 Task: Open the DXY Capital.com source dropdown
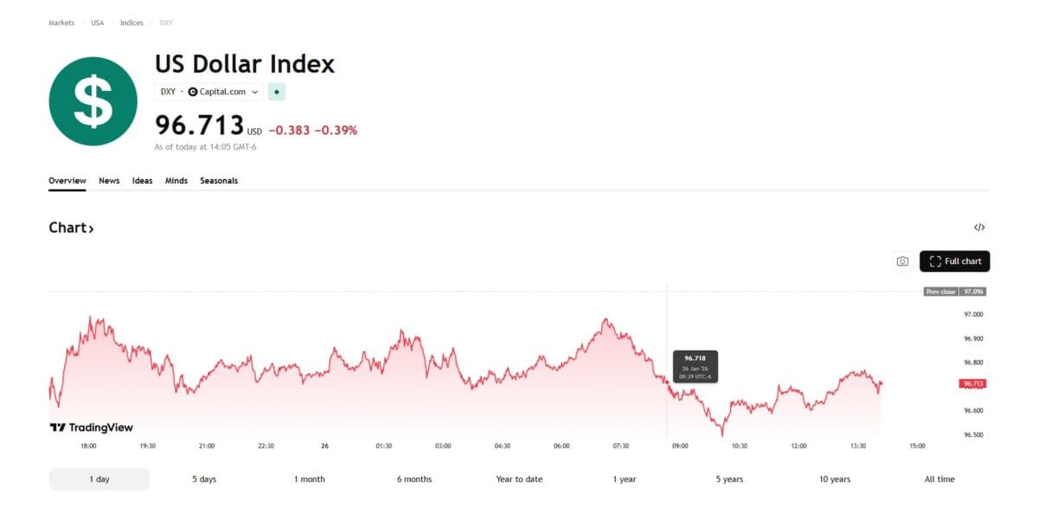(x=208, y=92)
